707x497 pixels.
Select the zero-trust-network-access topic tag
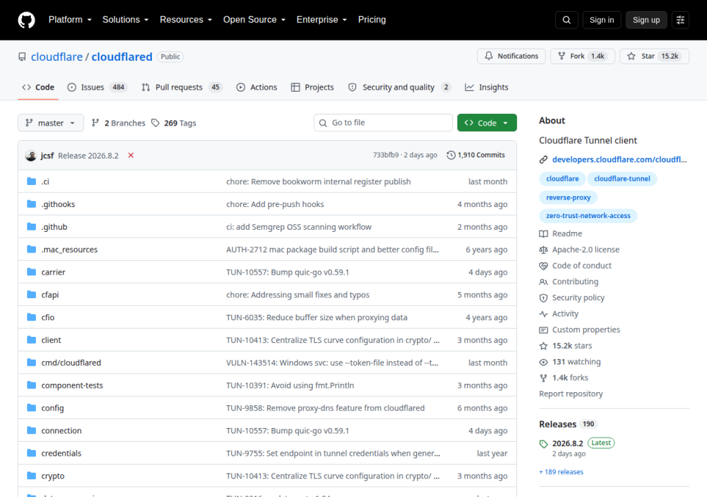pyautogui.click(x=588, y=215)
